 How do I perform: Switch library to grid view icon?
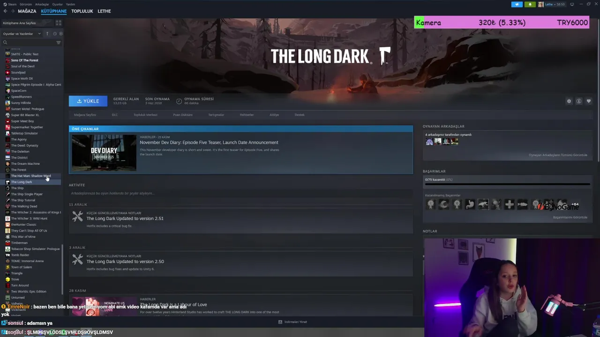point(59,23)
